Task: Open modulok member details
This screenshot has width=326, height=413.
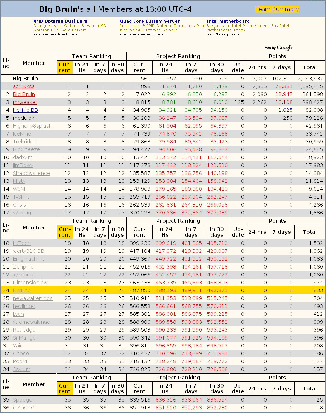Action: pyautogui.click(x=24, y=118)
